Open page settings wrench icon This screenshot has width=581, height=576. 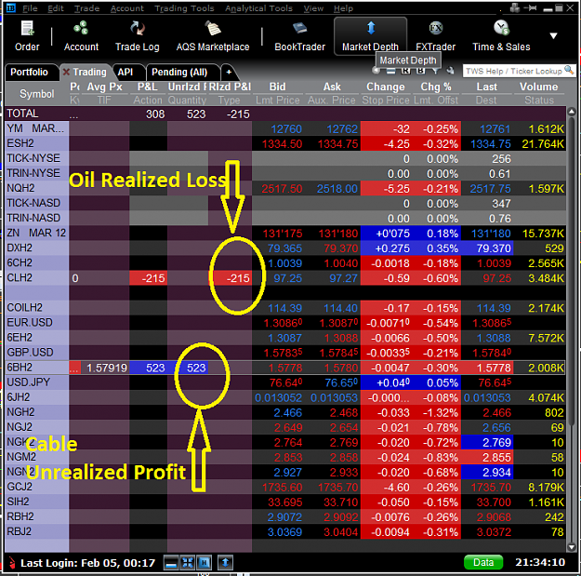click(x=450, y=71)
